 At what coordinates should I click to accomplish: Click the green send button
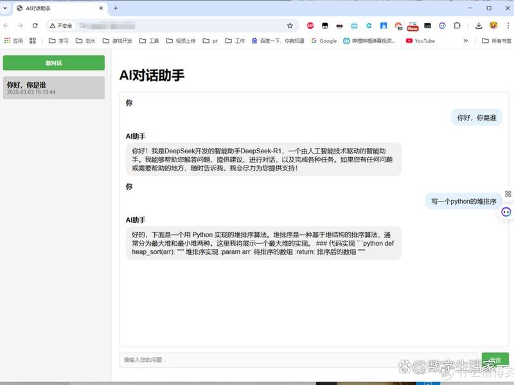point(495,360)
